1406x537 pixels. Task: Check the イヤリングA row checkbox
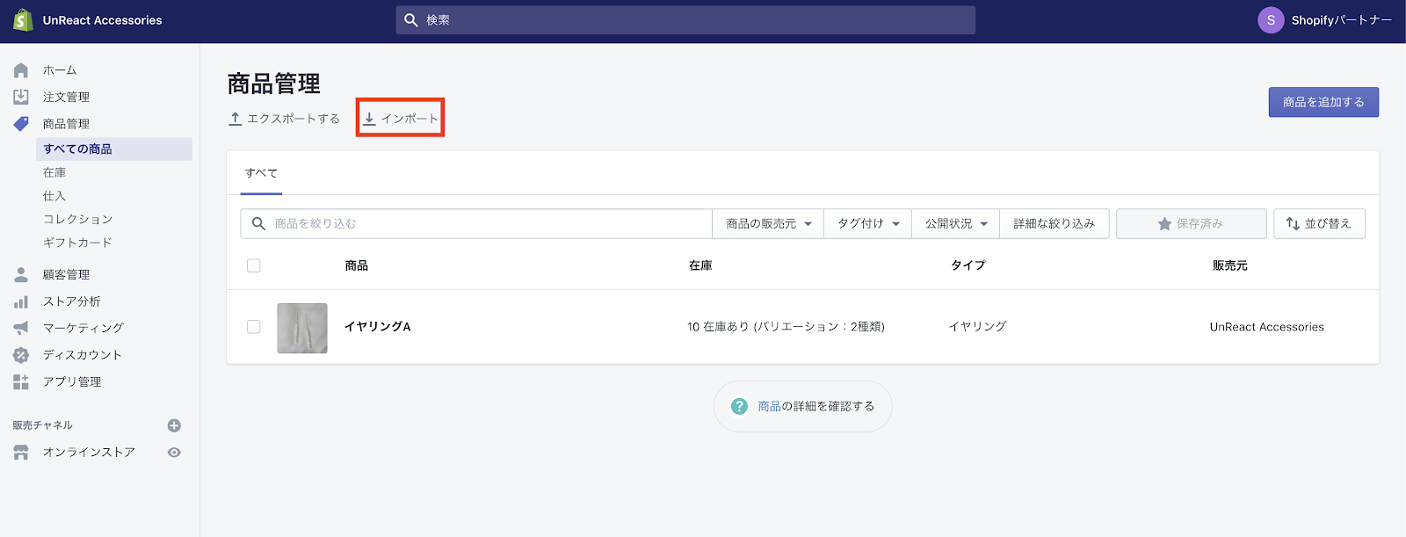click(x=254, y=327)
